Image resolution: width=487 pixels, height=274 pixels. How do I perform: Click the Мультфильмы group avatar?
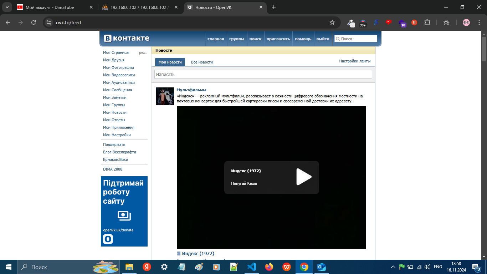click(x=165, y=96)
